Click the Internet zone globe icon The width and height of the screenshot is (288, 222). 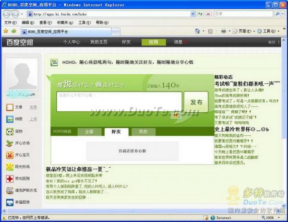pos(213,218)
